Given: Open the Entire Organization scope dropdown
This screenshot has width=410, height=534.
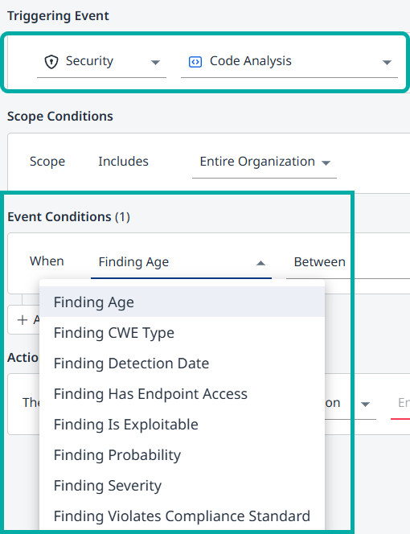Looking at the screenshot, I should tap(264, 162).
